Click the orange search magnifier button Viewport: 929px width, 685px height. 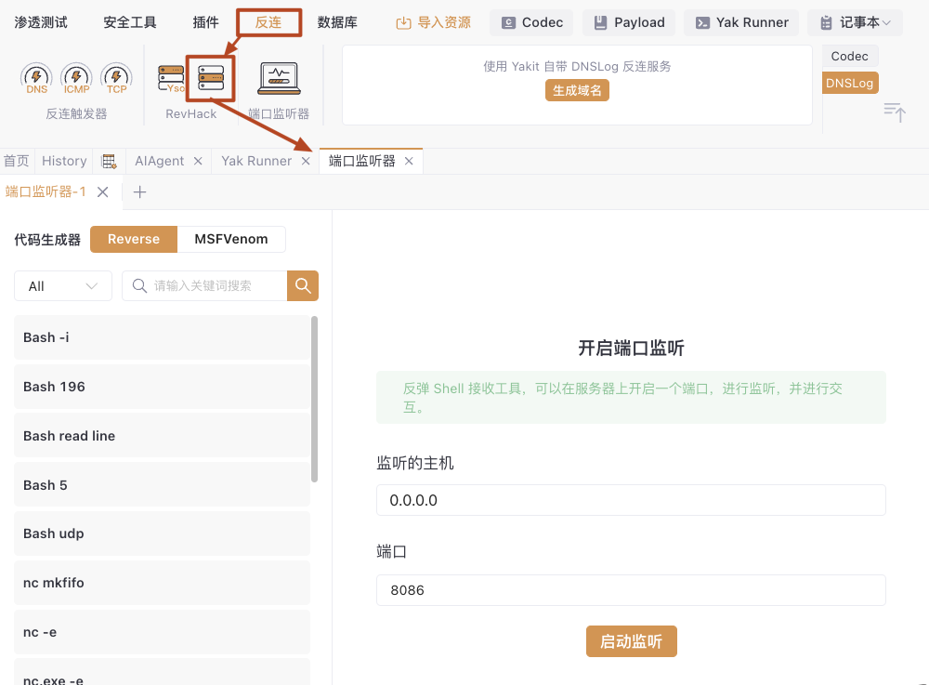coord(303,285)
